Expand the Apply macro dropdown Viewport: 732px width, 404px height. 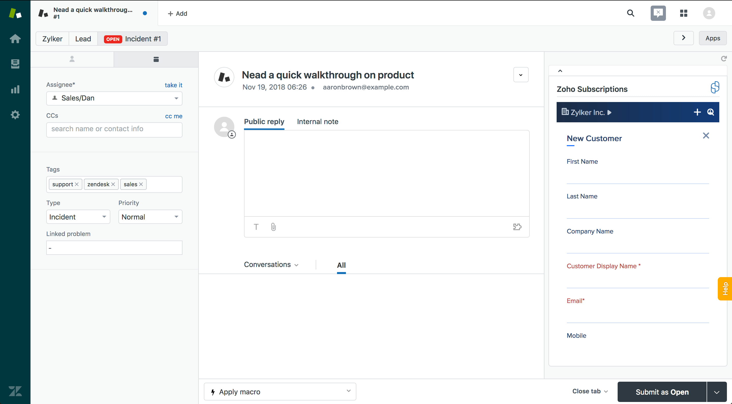[x=280, y=392]
